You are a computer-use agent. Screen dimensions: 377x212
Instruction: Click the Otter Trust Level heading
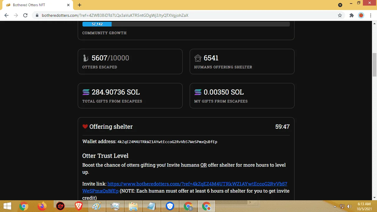(105, 156)
